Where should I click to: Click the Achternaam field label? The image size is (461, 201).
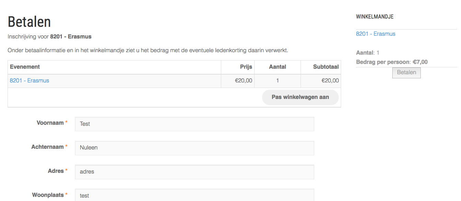click(x=47, y=147)
